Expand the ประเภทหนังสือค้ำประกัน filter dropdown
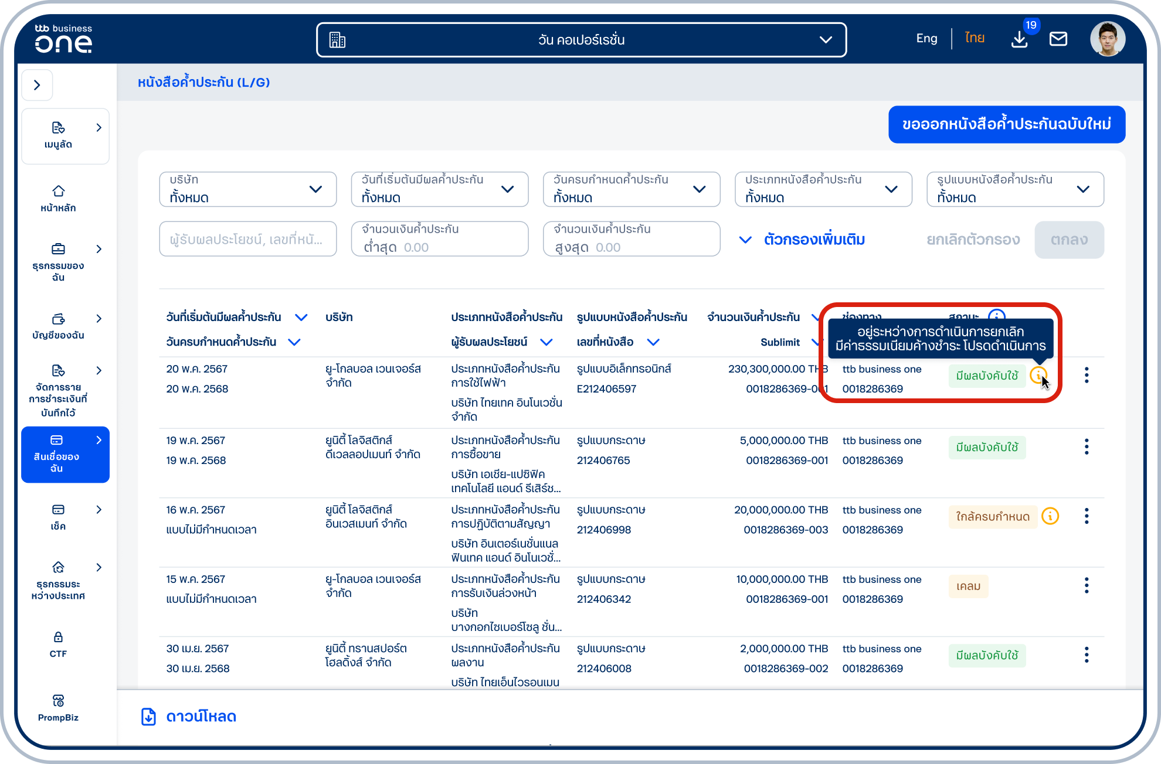 823,189
